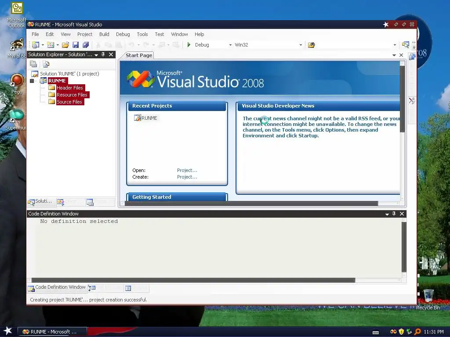
Task: Click the Resource Files folder icon
Action: coord(52,95)
